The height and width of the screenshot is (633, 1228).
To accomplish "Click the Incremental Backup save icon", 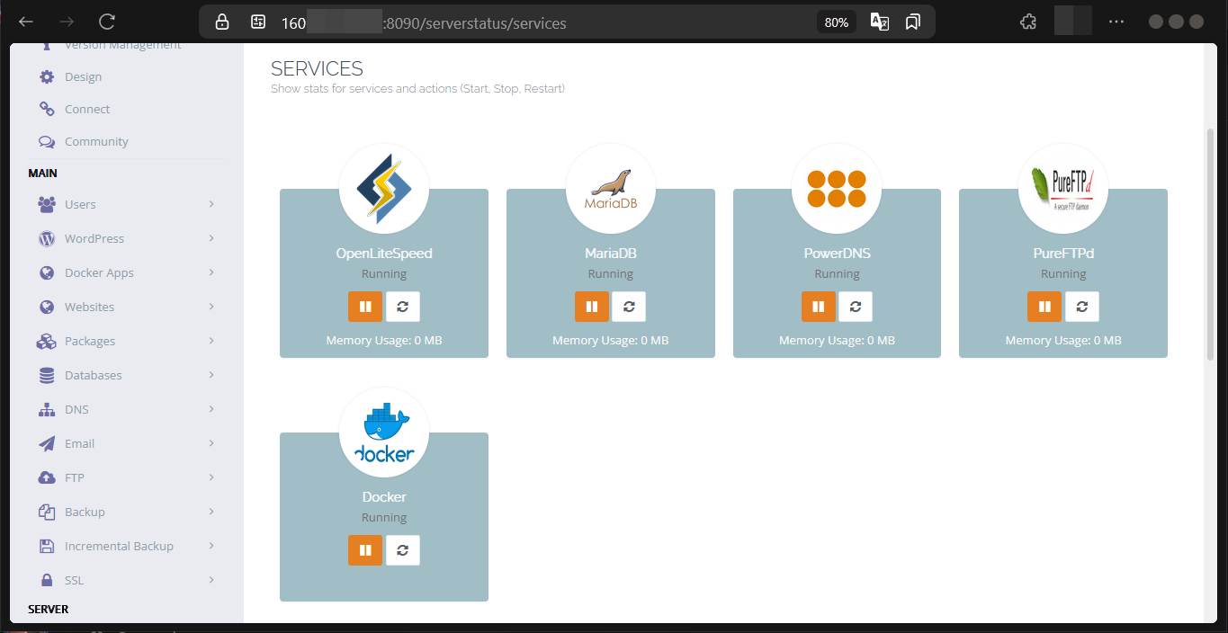I will coord(47,546).
